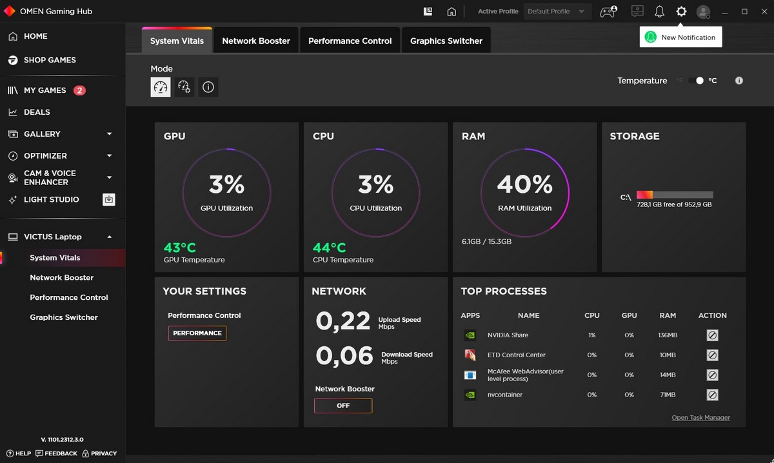774x463 pixels.
Task: Block the nvcontainer process
Action: (x=712, y=395)
